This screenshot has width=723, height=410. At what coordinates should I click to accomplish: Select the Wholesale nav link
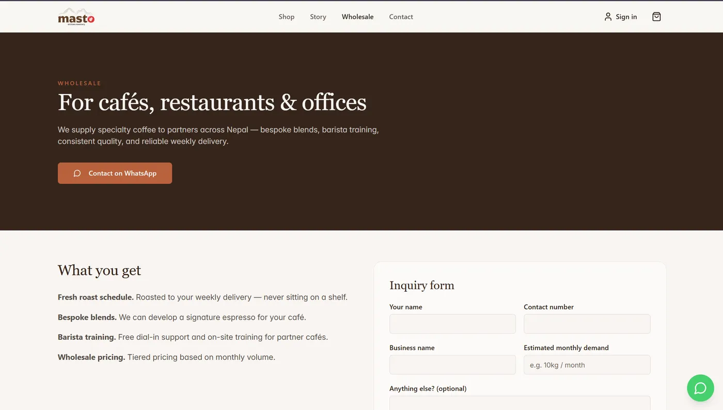tap(357, 17)
